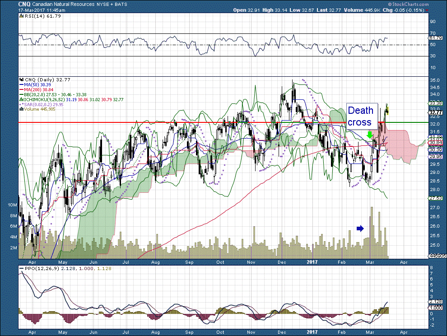Click the 8 label on the PPO axis
This screenshot has height=336, width=447.
tap(432, 267)
